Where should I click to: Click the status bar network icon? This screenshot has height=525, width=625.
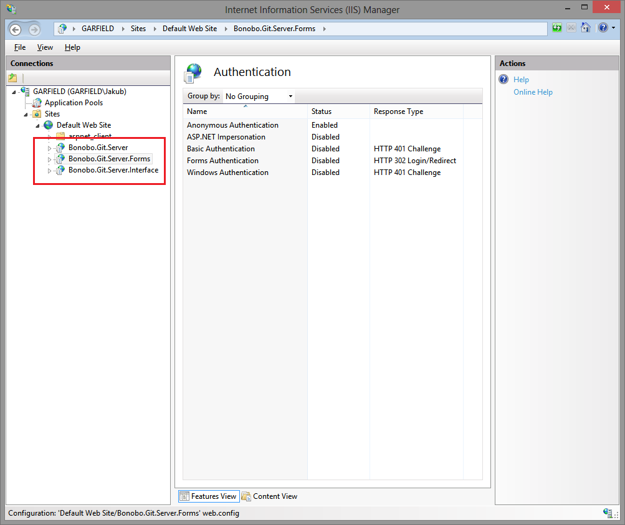coord(608,513)
